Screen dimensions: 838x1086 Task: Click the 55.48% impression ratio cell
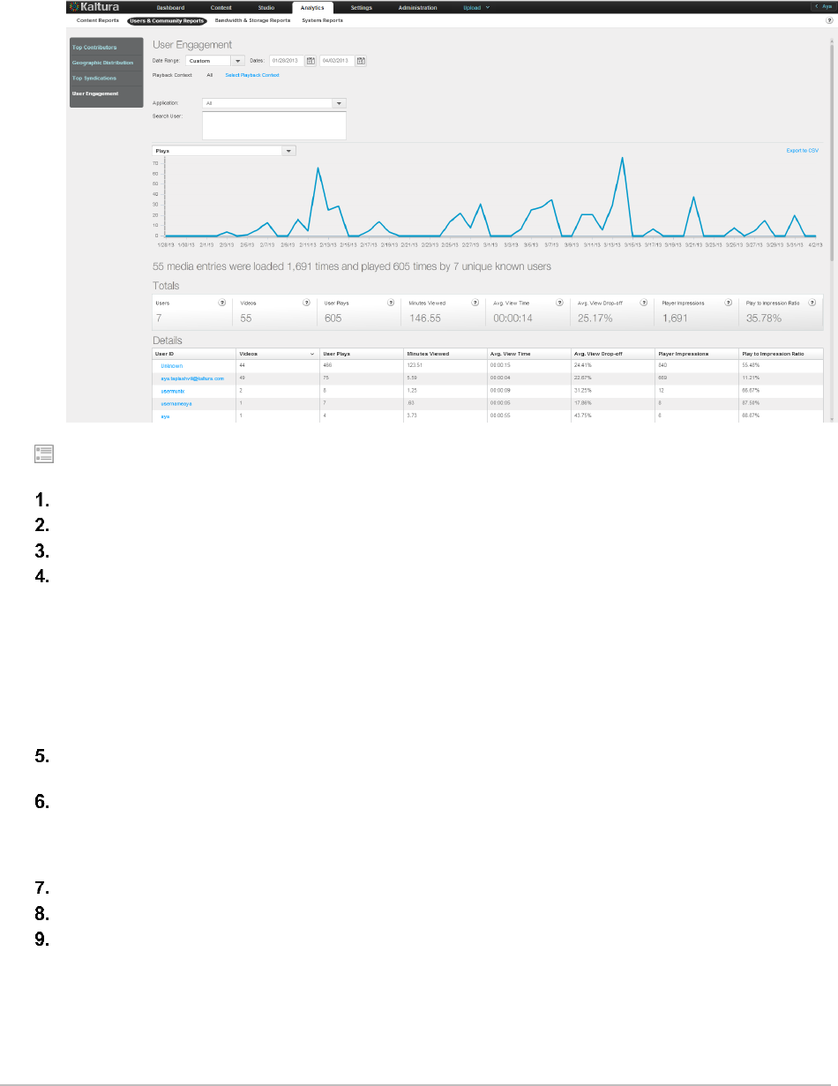(x=781, y=364)
